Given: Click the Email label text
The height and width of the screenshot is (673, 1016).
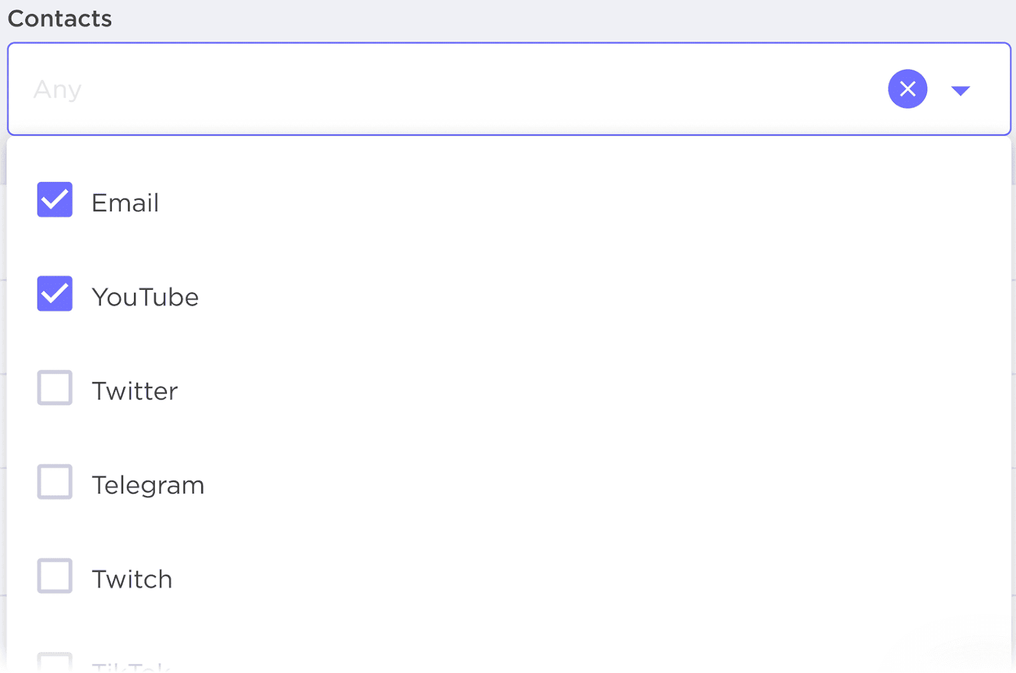Looking at the screenshot, I should (x=125, y=202).
